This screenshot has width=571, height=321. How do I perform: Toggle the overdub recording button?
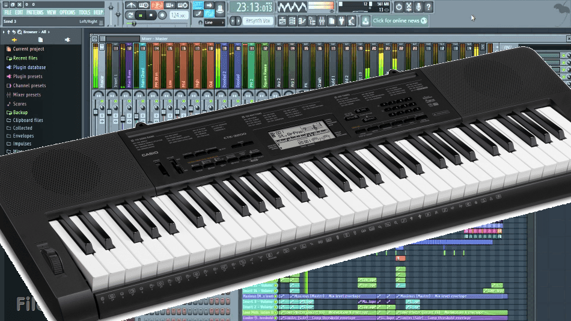[x=169, y=5]
